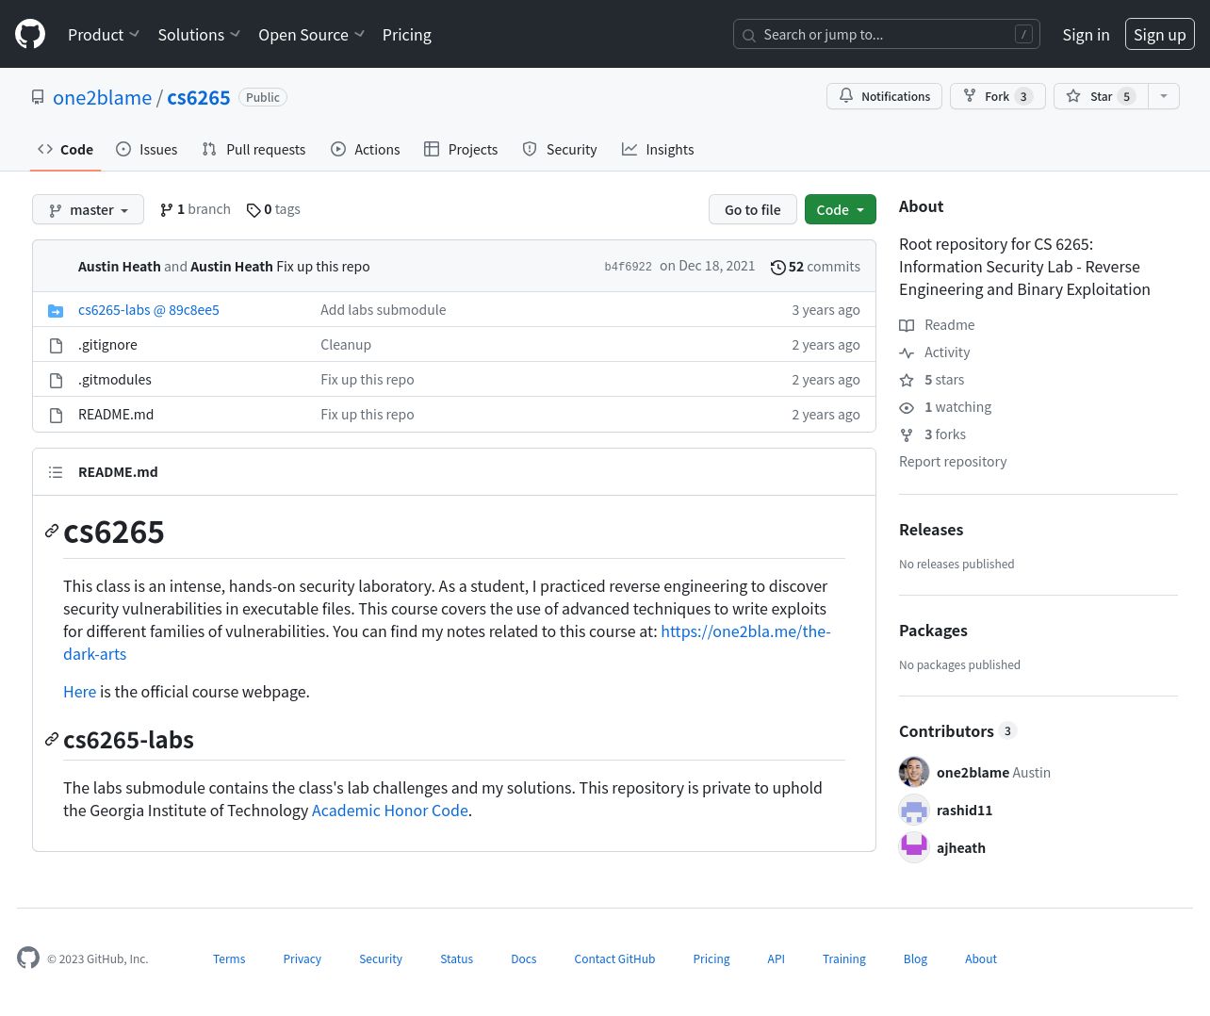Image resolution: width=1210 pixels, height=1016 pixels.
Task: Open the footer Training link
Action: click(844, 959)
